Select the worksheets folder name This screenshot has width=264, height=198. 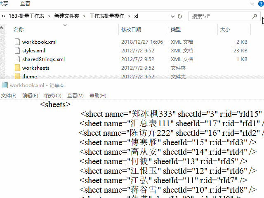pyautogui.click(x=36, y=68)
